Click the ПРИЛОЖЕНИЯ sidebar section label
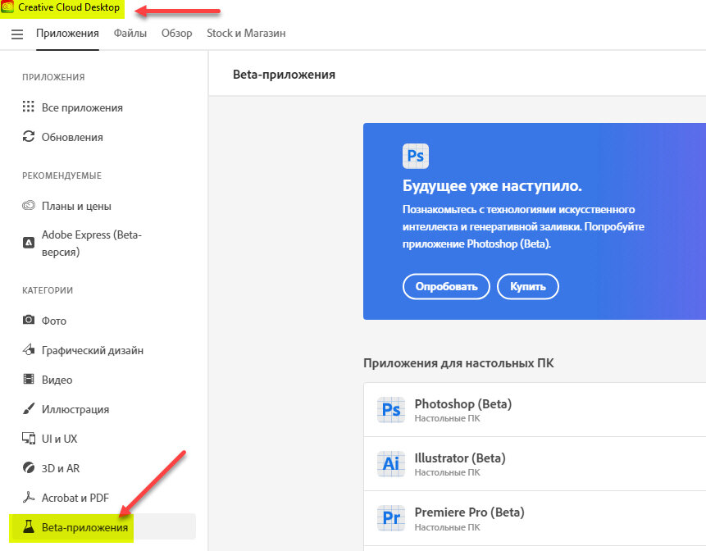This screenshot has width=706, height=551. point(53,77)
